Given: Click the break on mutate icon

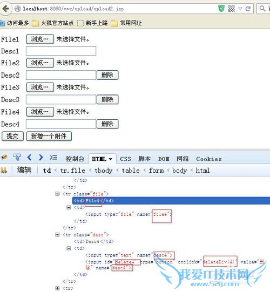Looking at the screenshot, I should click(4, 170).
